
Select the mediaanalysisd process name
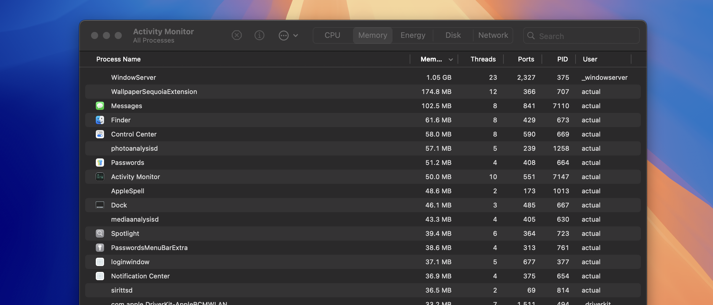[135, 219]
